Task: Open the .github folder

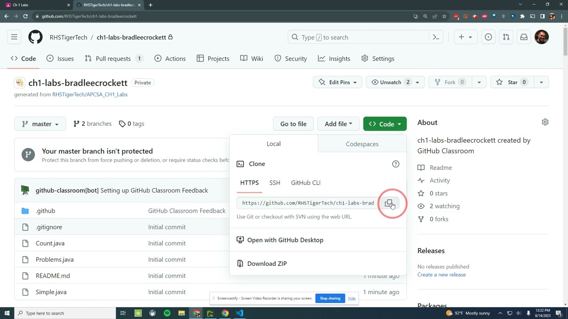Action: pyautogui.click(x=45, y=211)
